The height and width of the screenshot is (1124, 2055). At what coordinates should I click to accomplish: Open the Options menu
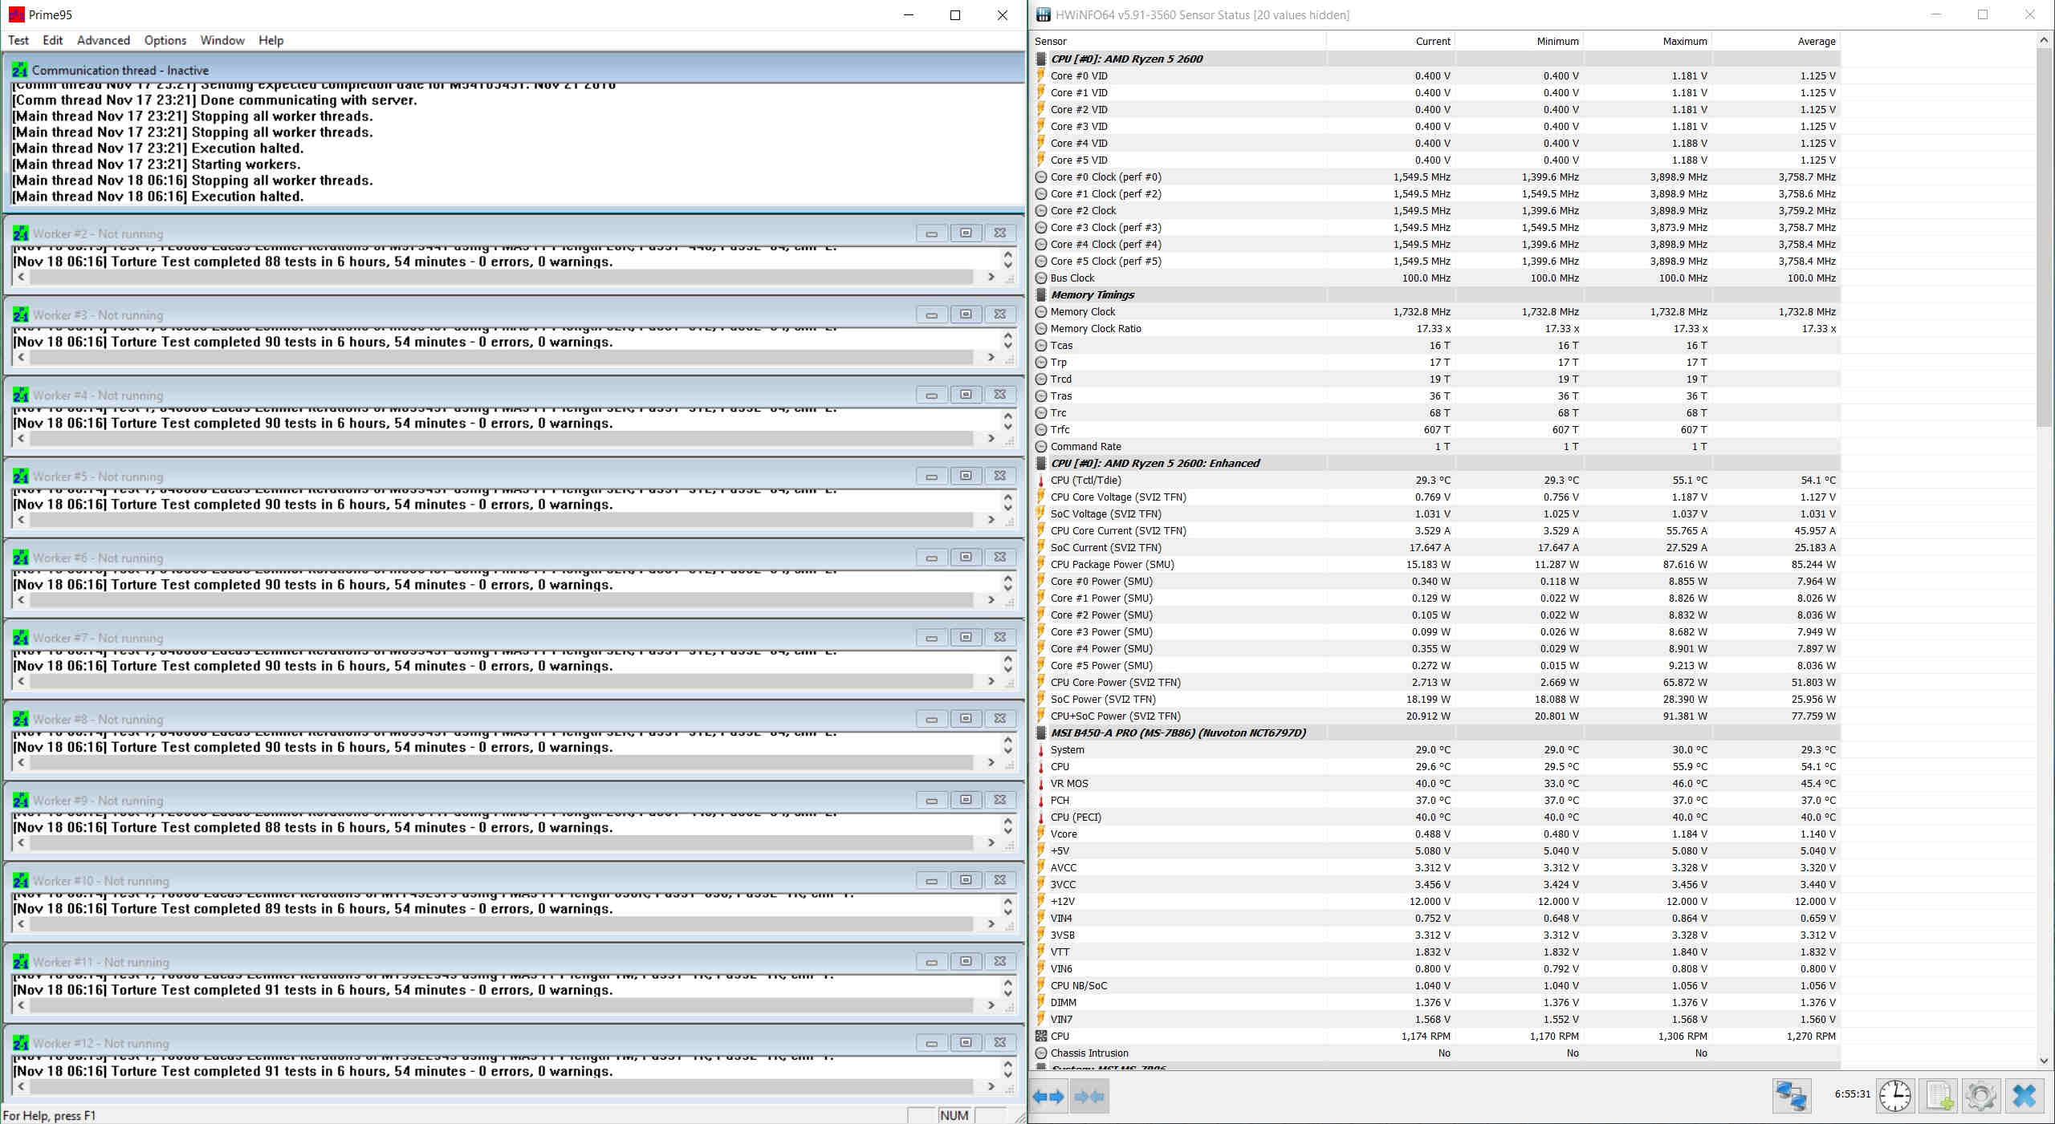click(165, 40)
